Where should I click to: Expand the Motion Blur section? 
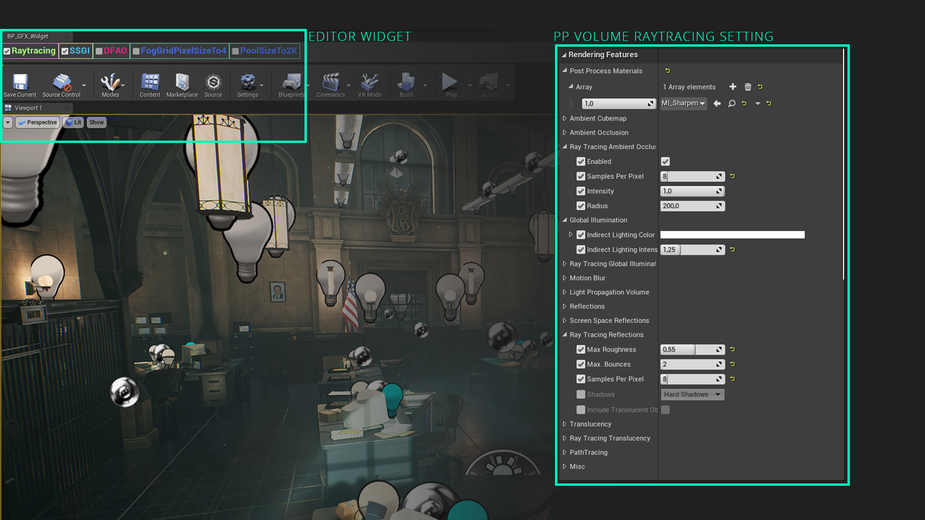click(565, 278)
